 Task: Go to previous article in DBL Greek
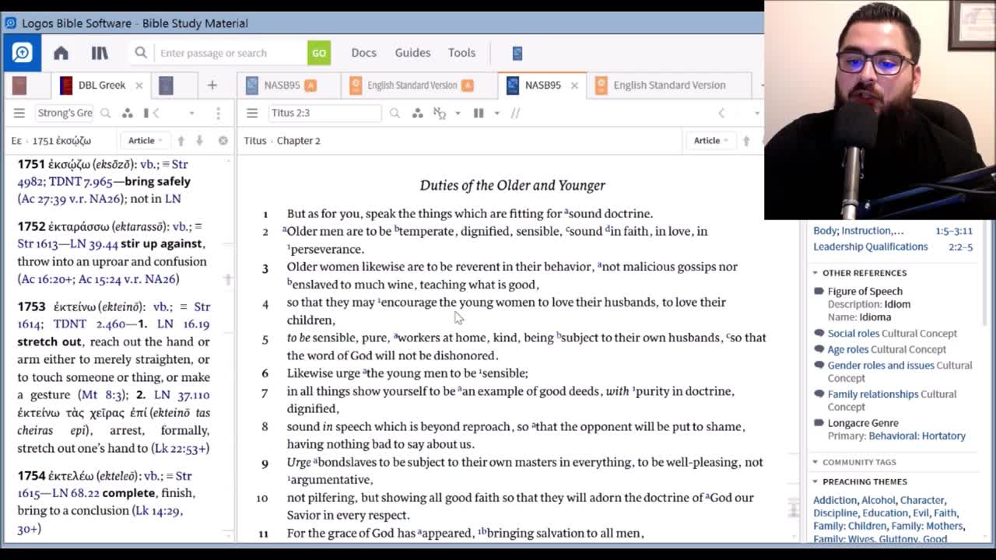pyautogui.click(x=181, y=140)
